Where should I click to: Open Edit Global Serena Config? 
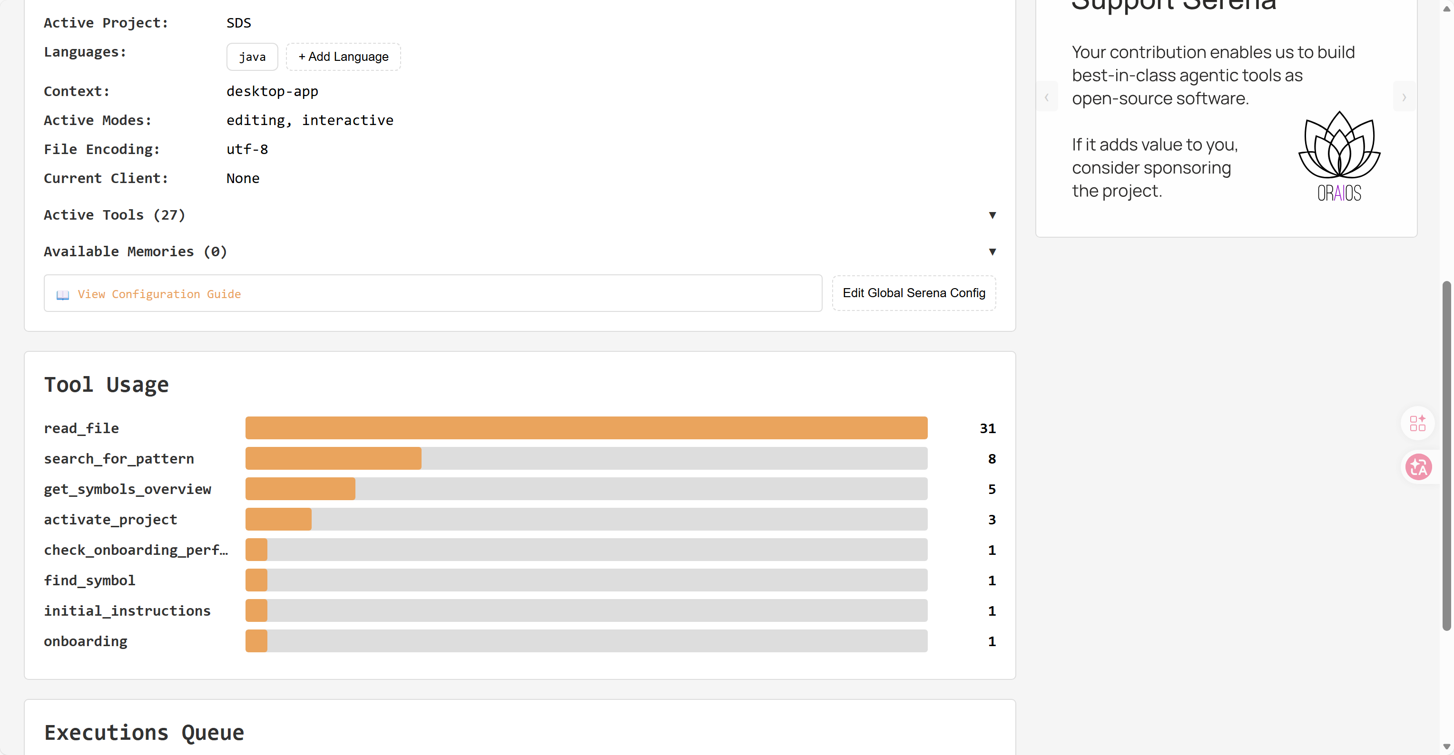click(914, 293)
